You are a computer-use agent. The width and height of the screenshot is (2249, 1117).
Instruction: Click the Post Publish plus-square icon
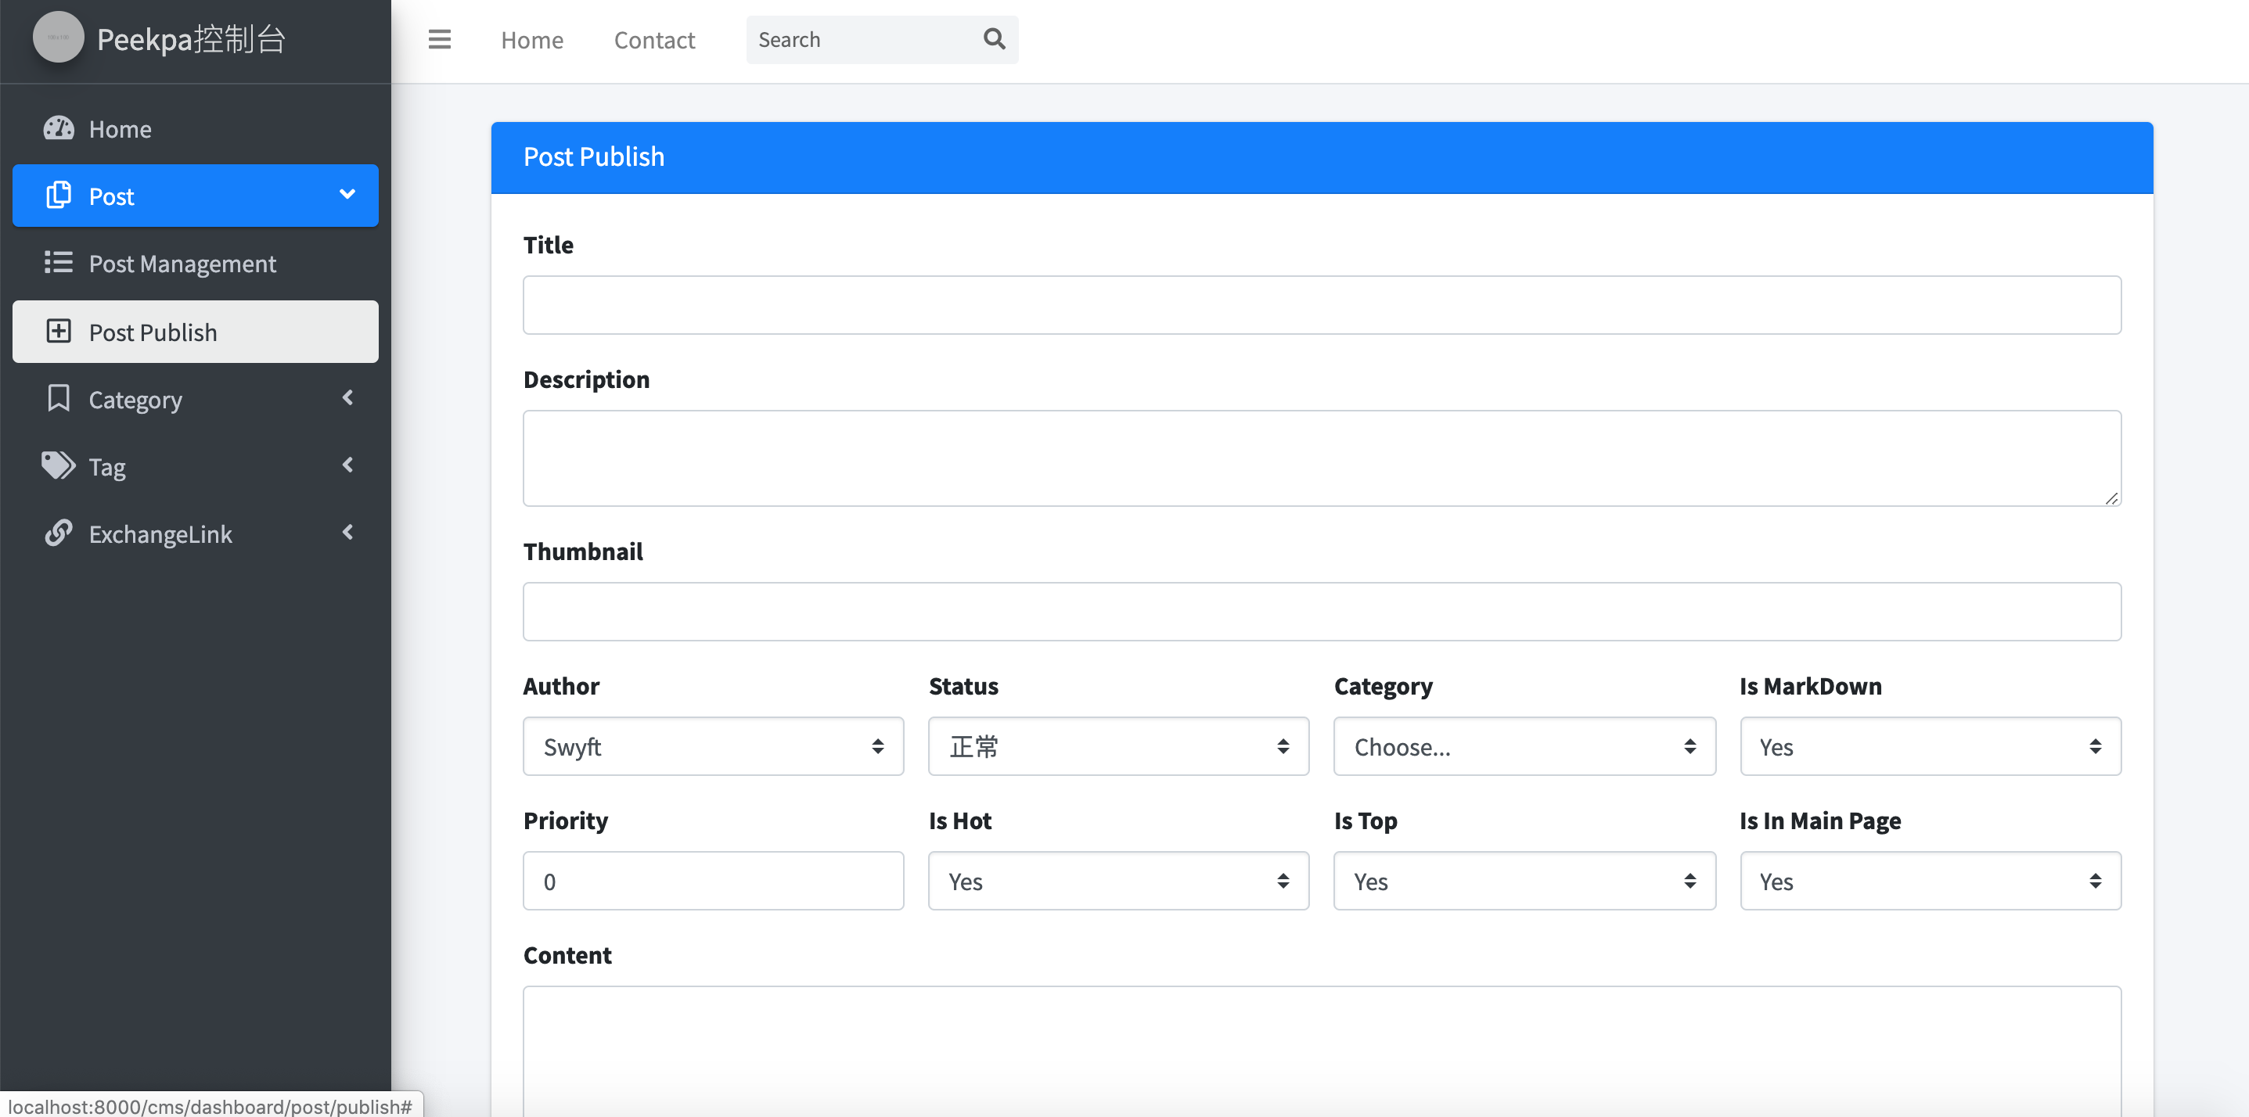59,331
